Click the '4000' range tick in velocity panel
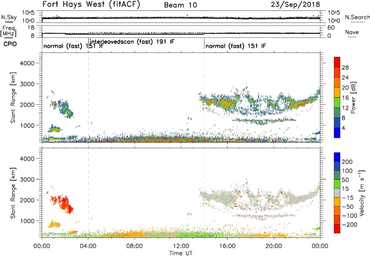Image resolution: width=370 pixels, height=256 pixels. point(27,158)
